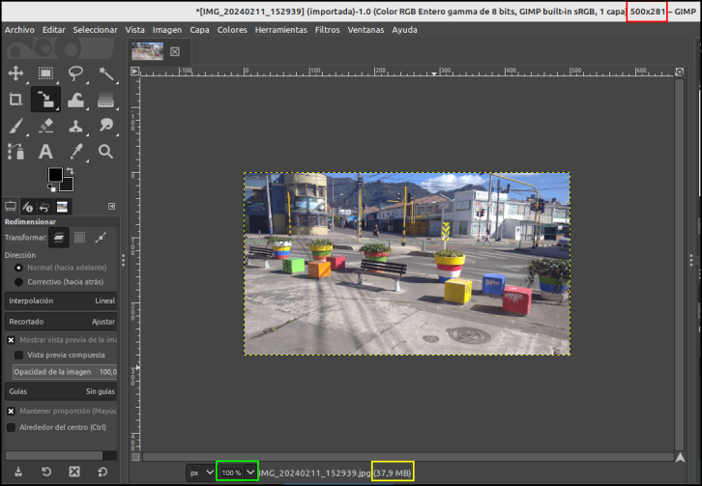Open the navigation preview icon at bottom right
702x486 pixels.
680,457
